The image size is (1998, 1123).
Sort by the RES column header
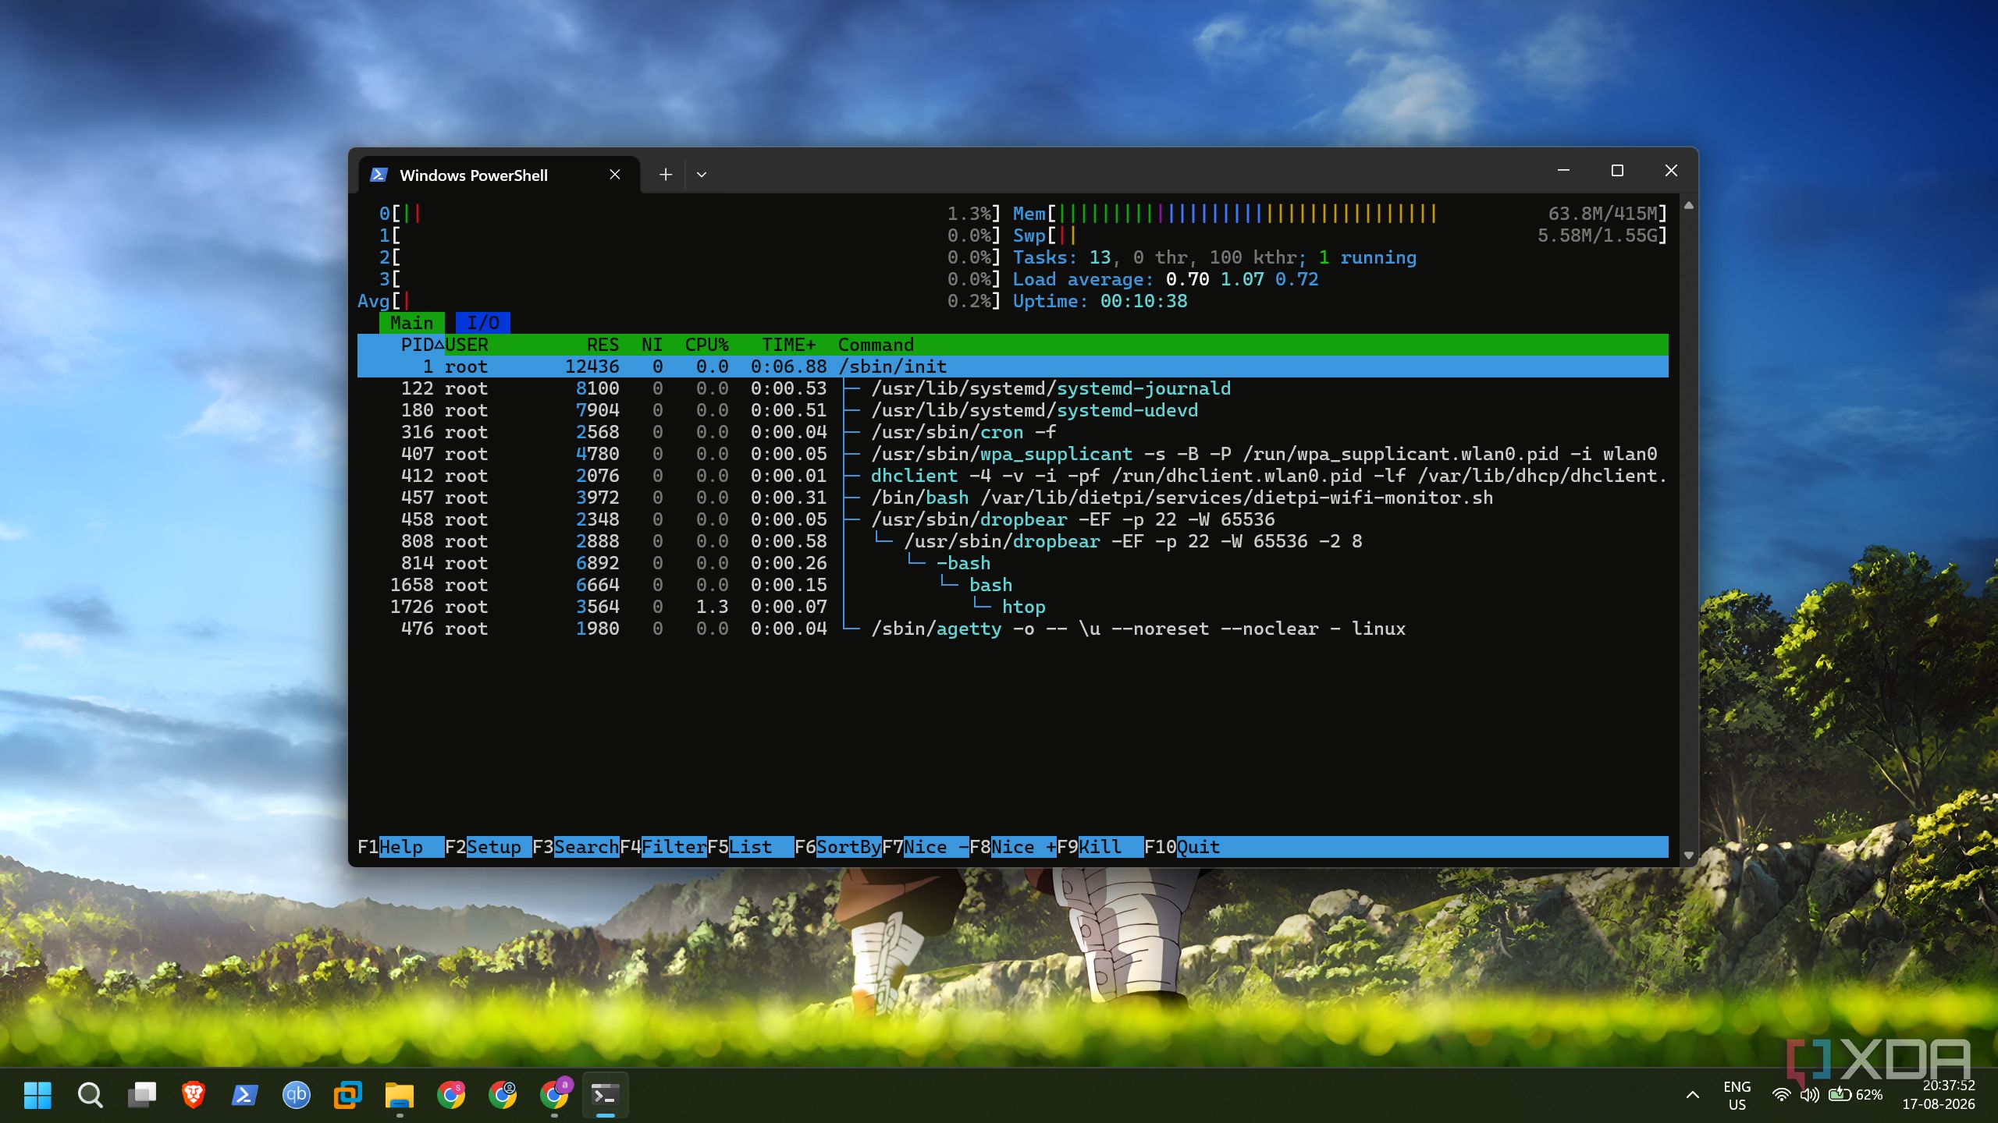click(603, 345)
